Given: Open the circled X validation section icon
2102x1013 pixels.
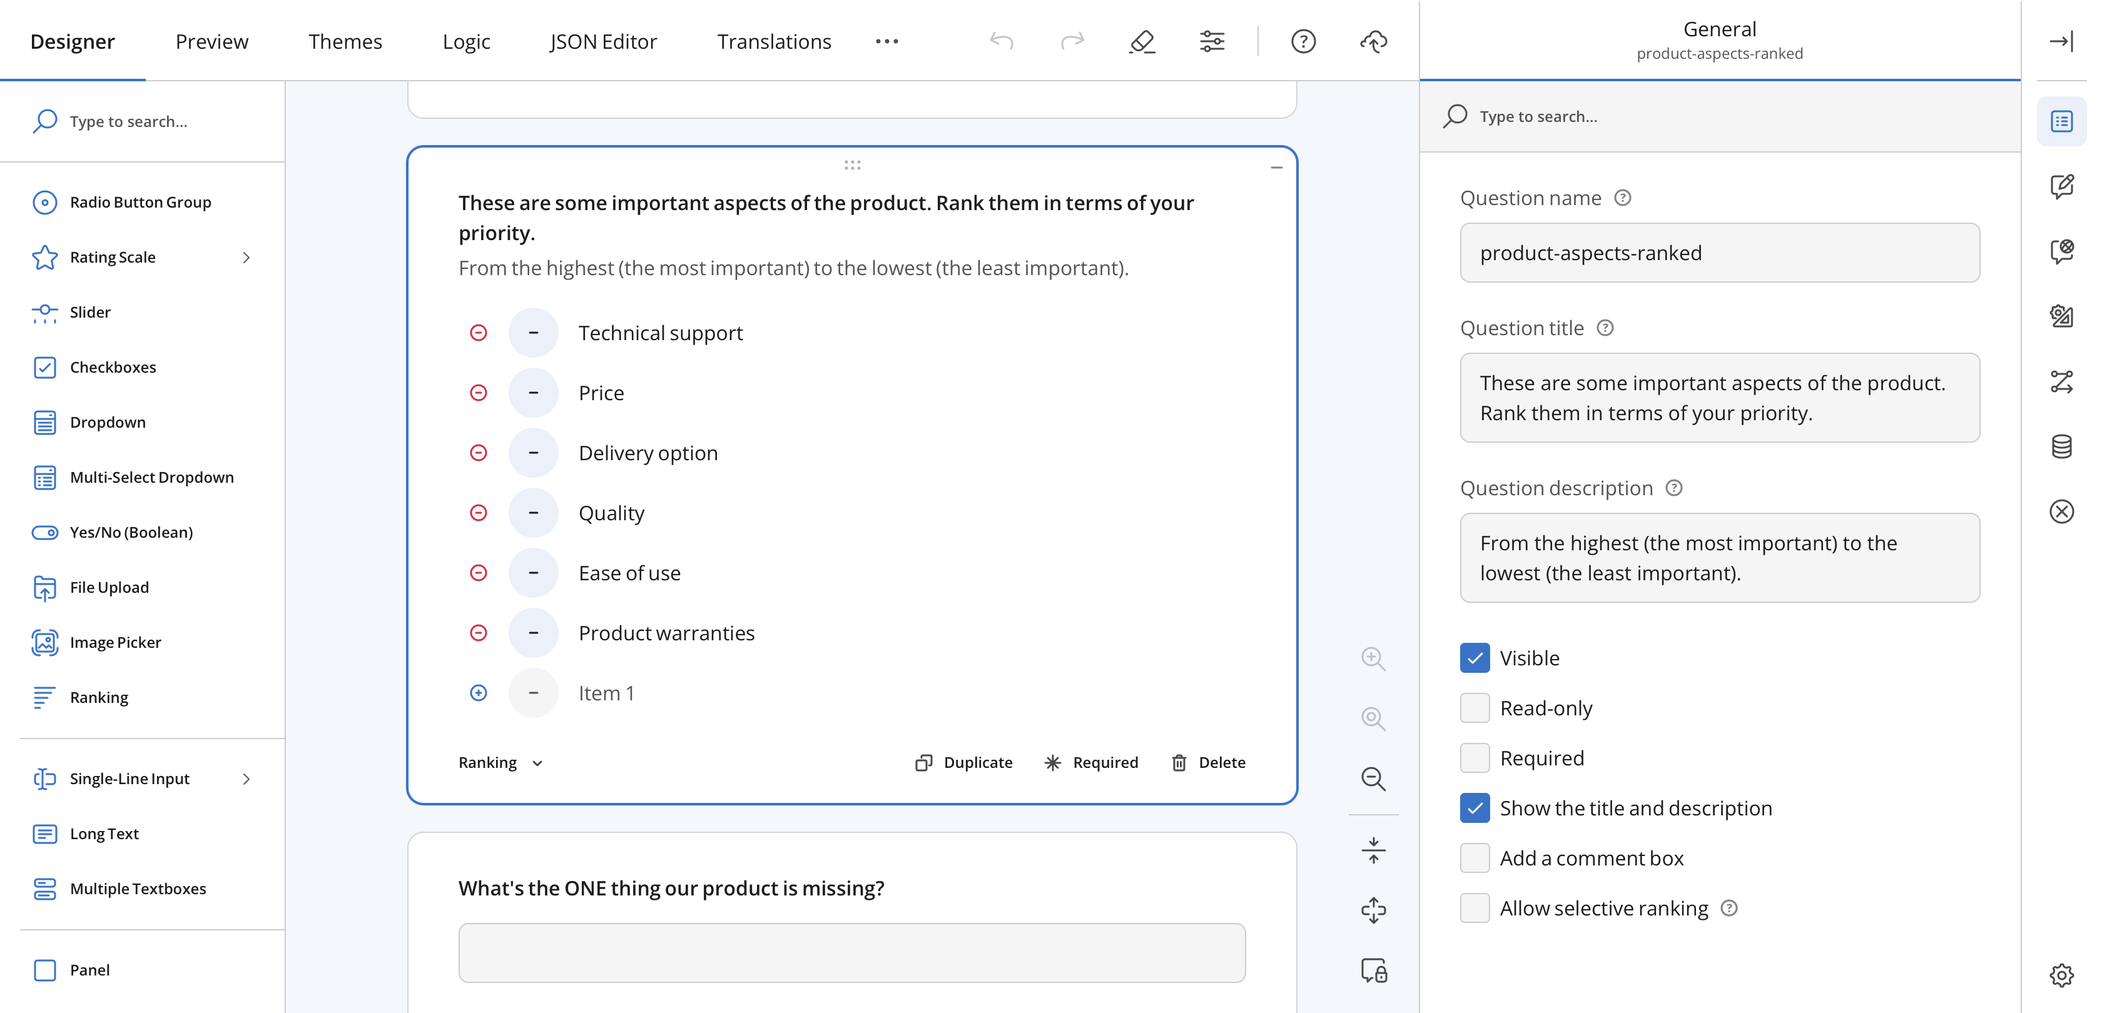Looking at the screenshot, I should coord(2061,512).
